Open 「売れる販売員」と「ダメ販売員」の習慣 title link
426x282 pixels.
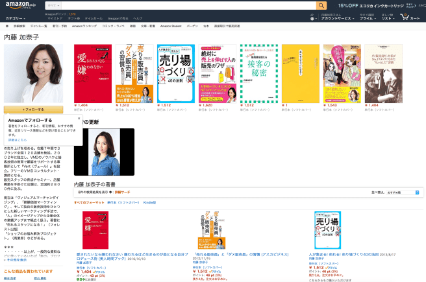pyautogui.click(x=240, y=254)
